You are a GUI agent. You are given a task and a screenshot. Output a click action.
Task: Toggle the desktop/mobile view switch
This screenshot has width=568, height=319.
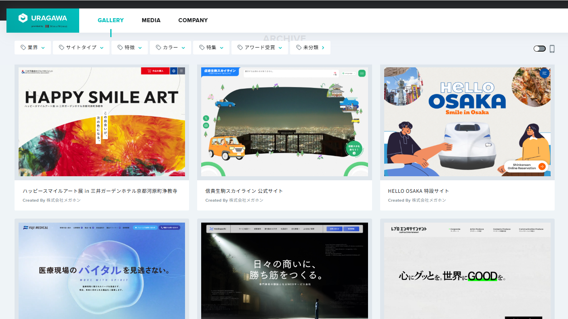tap(539, 49)
